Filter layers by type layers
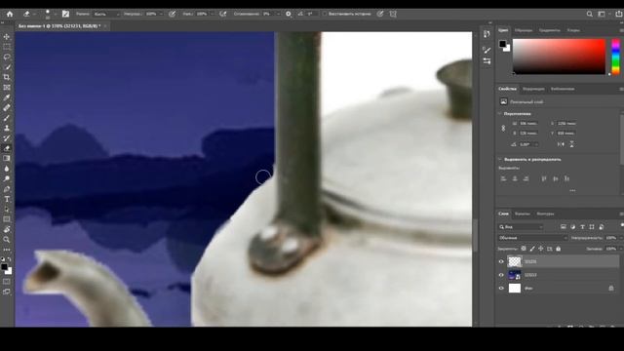Screen dimensions: 624x351 tap(582, 227)
